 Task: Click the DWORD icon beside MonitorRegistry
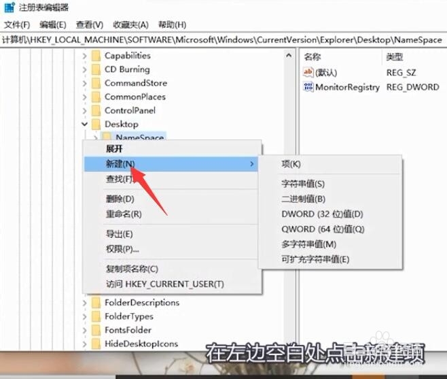[x=308, y=87]
